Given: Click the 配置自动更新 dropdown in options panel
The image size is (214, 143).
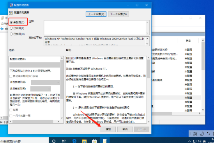Looking at the screenshot, I should coord(35,65).
